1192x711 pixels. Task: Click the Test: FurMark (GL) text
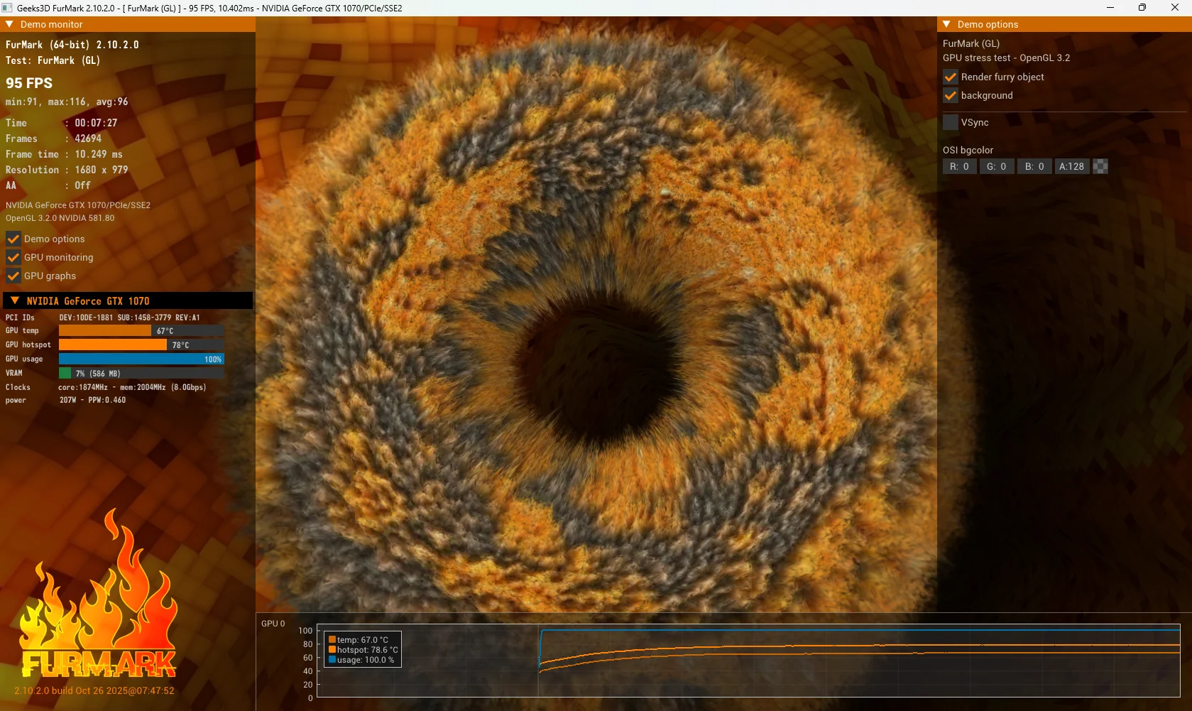(x=53, y=60)
